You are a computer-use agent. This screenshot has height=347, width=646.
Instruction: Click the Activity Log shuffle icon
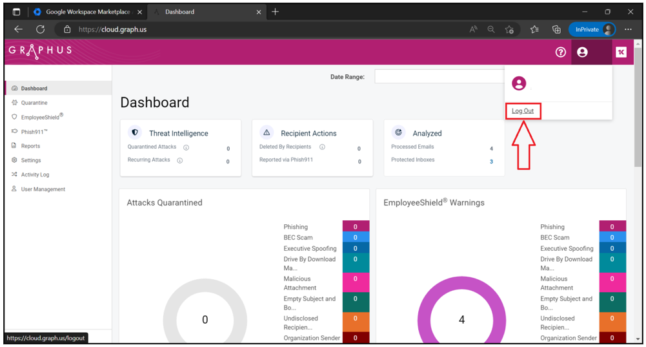click(x=14, y=174)
